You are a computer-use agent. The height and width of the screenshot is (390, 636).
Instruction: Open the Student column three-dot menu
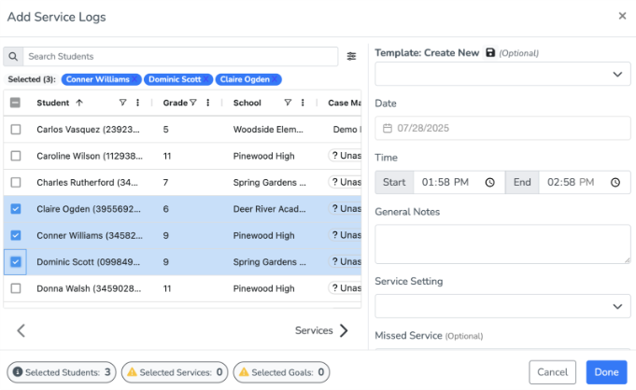pyautogui.click(x=137, y=103)
